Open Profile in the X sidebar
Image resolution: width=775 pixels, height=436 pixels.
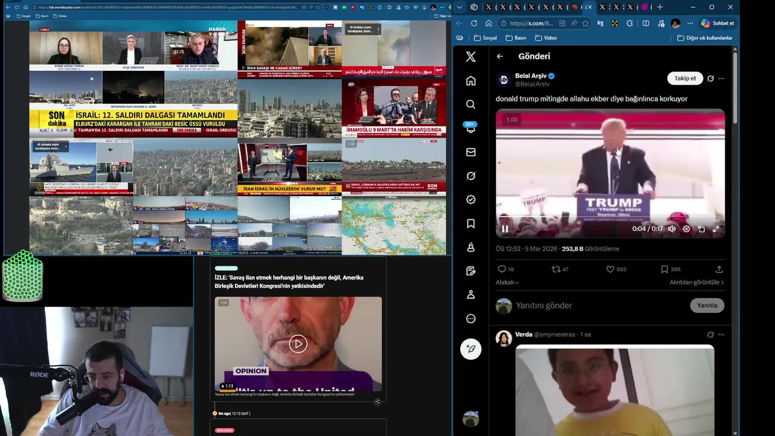(470, 294)
